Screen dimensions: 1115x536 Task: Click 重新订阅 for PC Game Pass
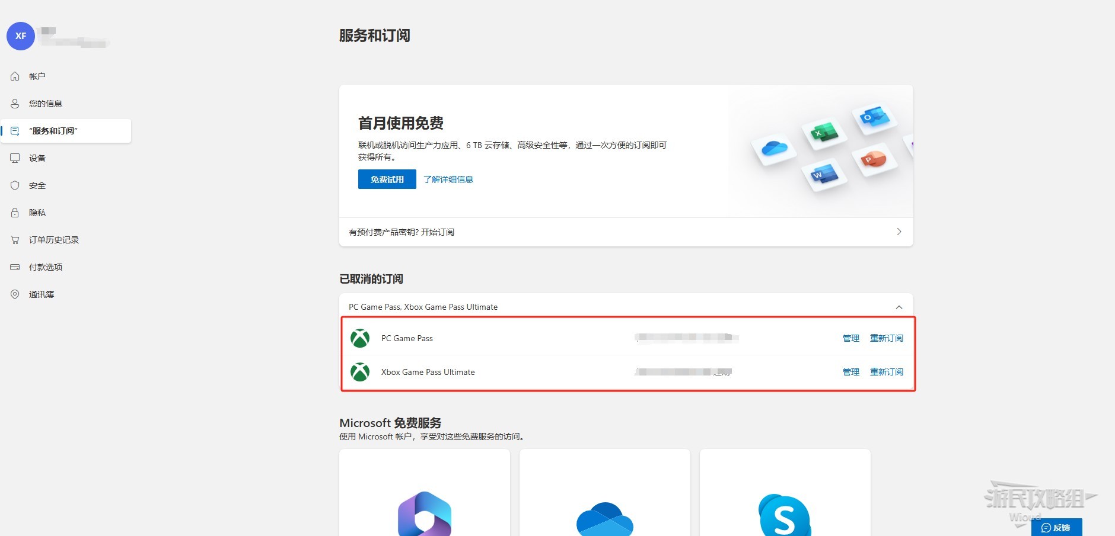pos(887,338)
